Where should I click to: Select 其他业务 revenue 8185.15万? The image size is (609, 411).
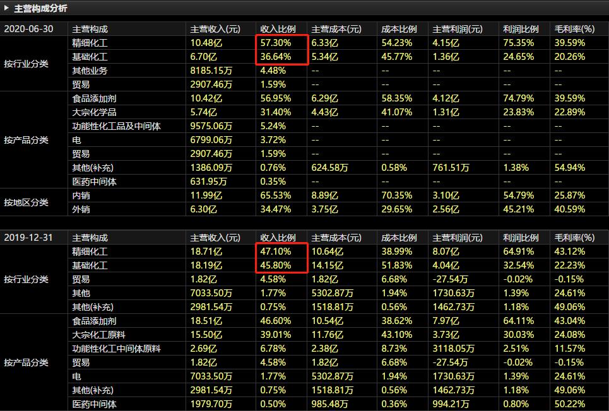pos(211,71)
